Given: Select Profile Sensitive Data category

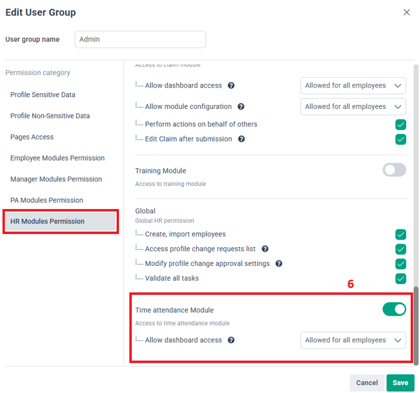Looking at the screenshot, I should pyautogui.click(x=43, y=95).
